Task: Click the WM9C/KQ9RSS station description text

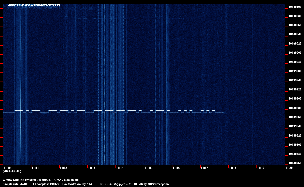Action: click(x=41, y=179)
